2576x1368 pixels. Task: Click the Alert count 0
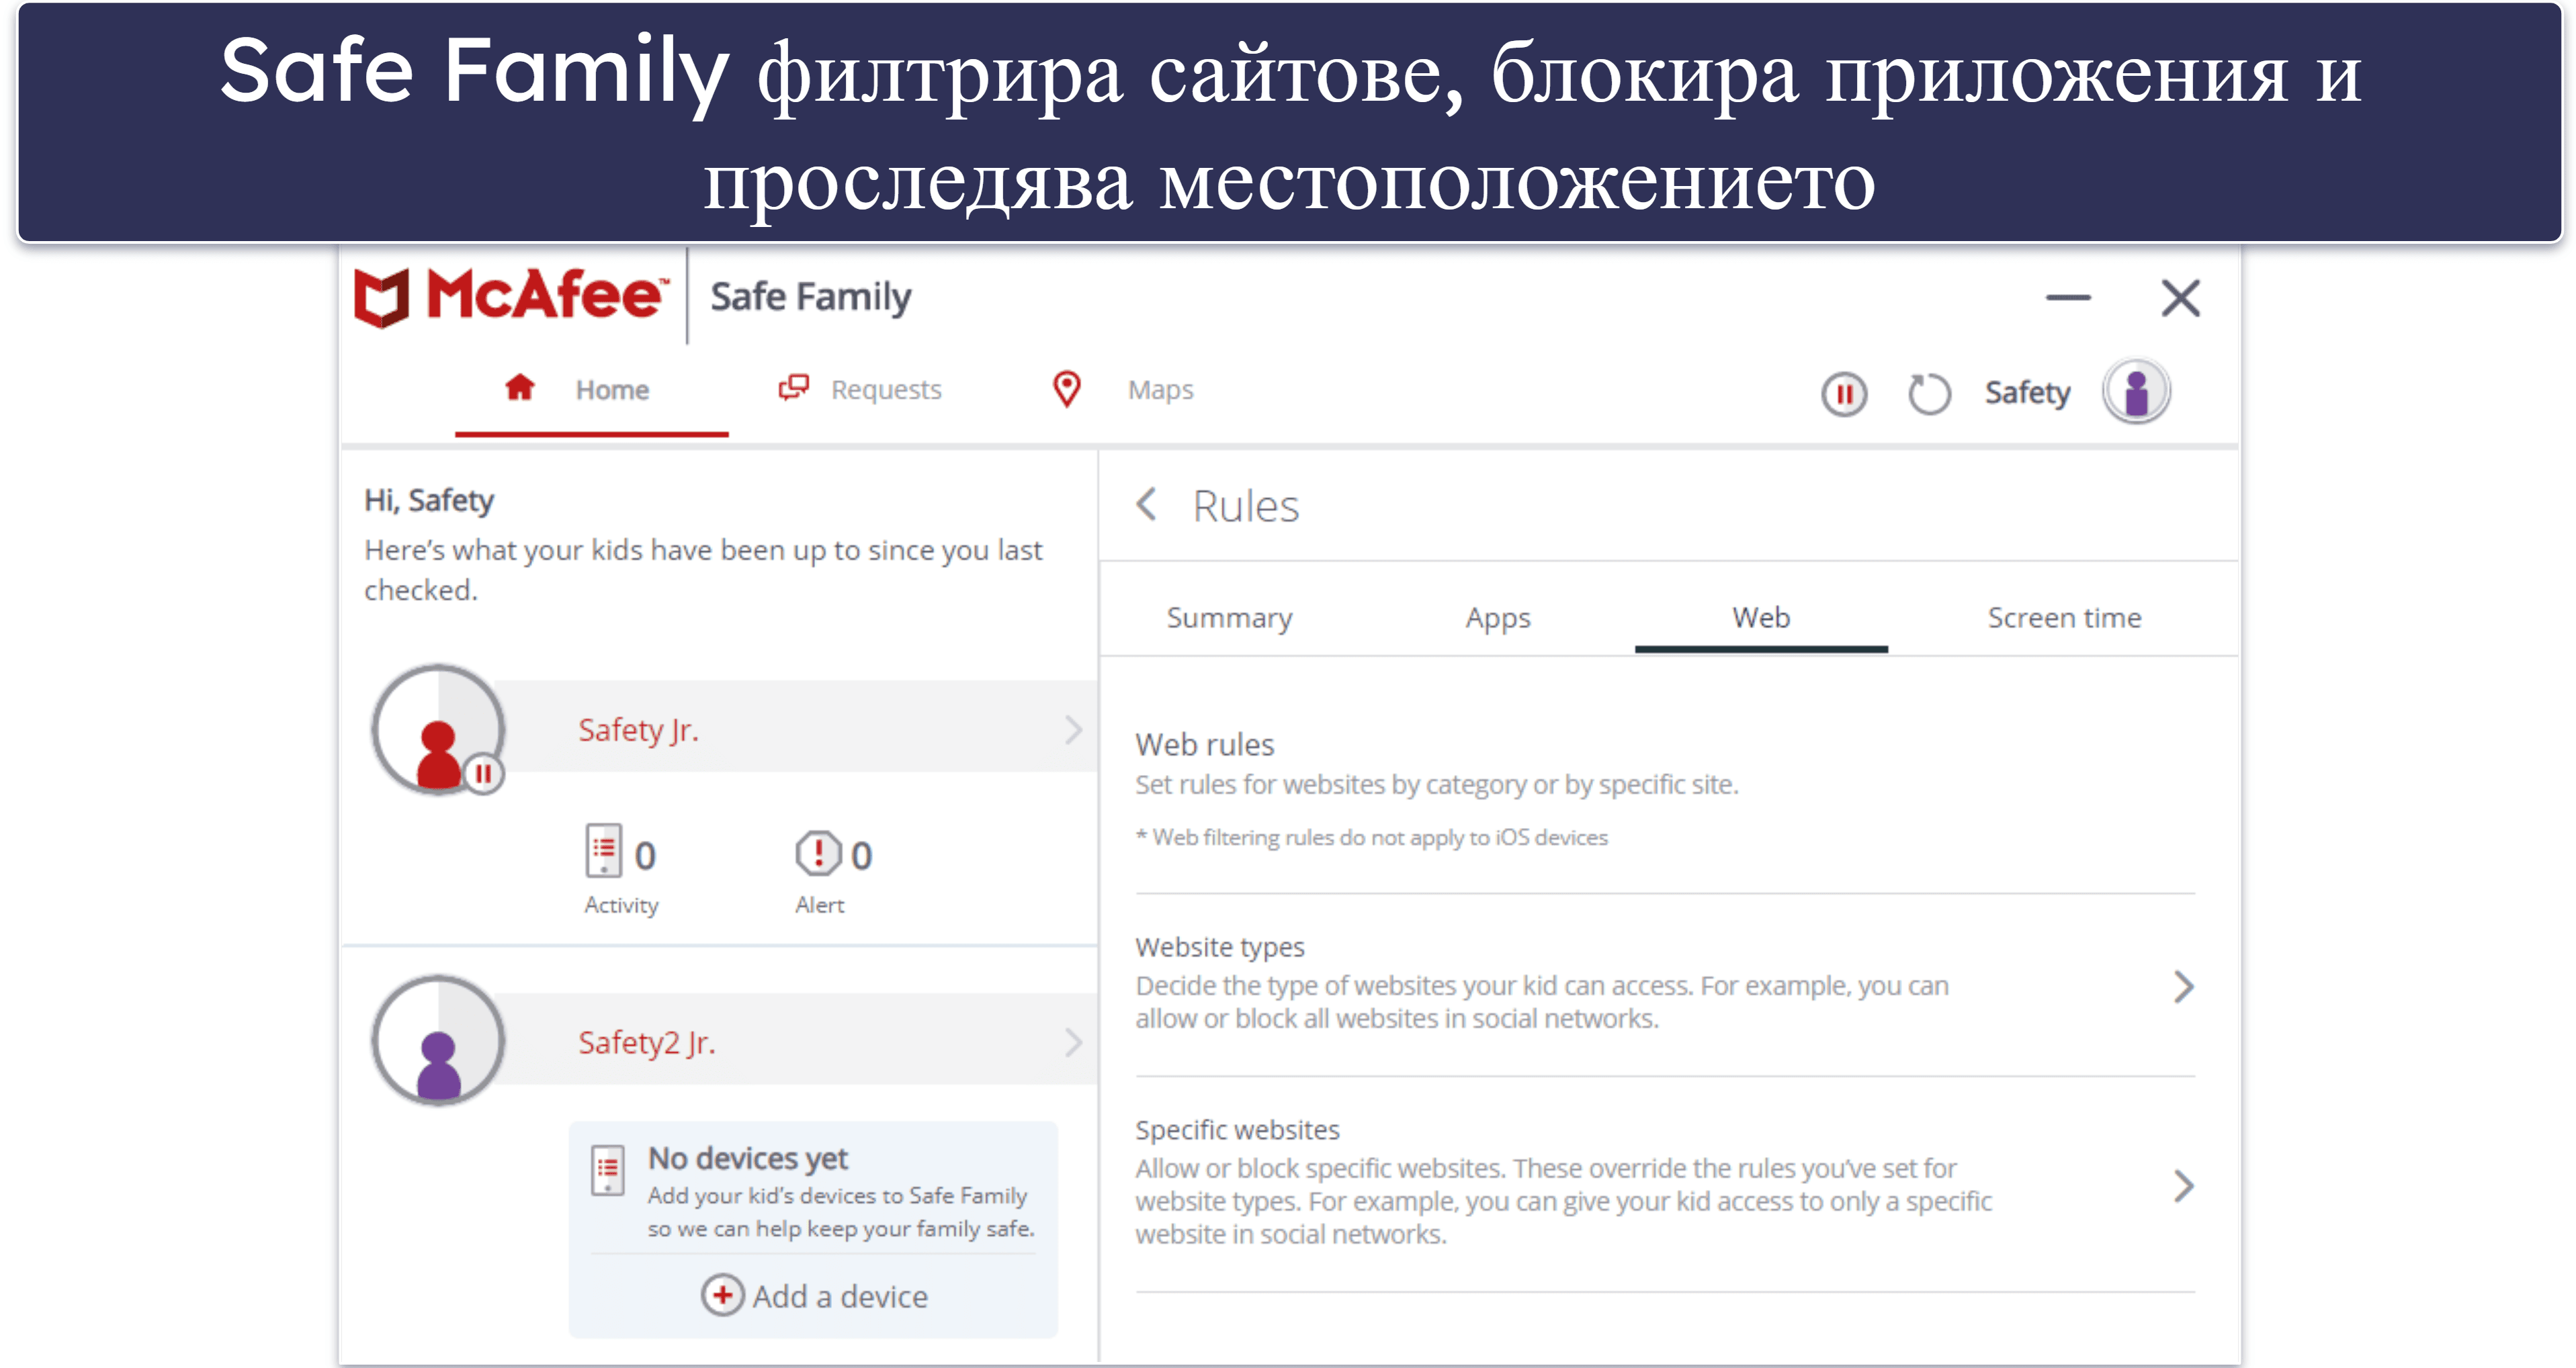point(861,856)
